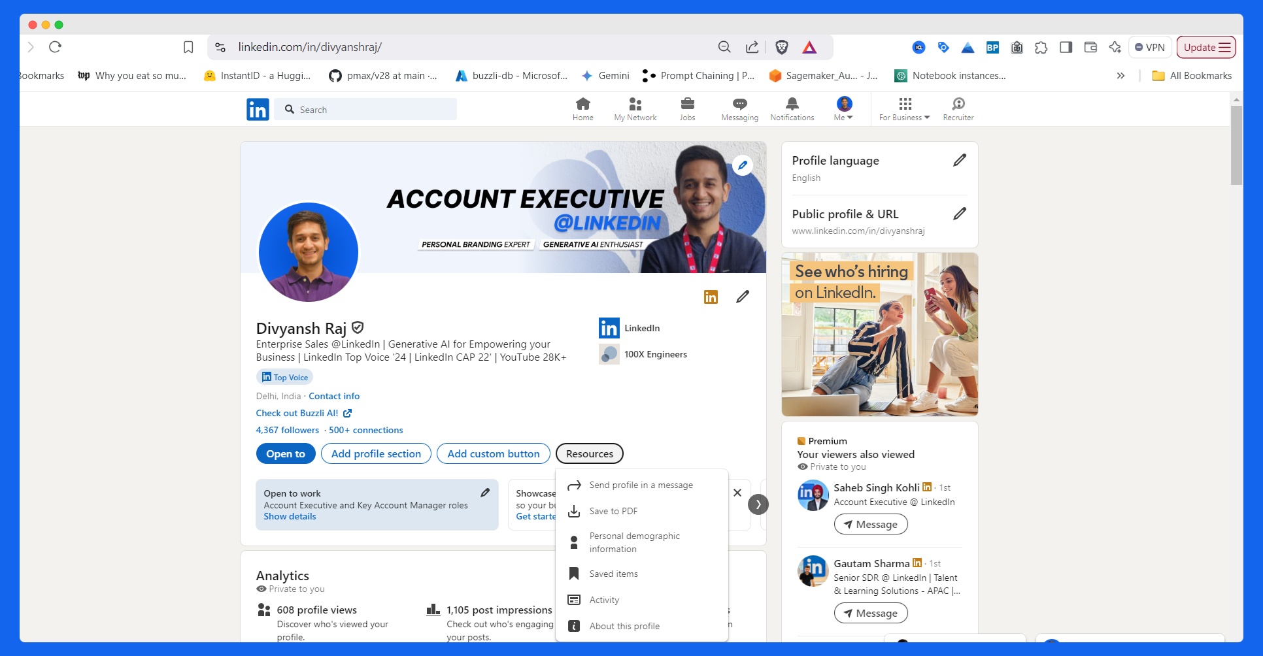The width and height of the screenshot is (1263, 656).
Task: Edit Open to work card pencil
Action: tap(485, 493)
